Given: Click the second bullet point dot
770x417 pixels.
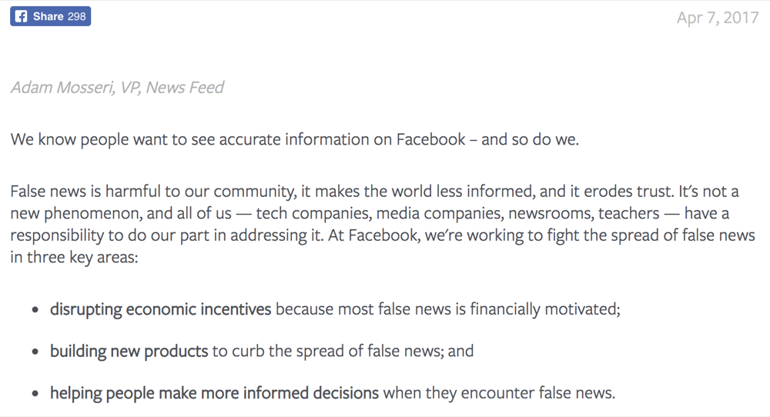Looking at the screenshot, I should (x=35, y=352).
